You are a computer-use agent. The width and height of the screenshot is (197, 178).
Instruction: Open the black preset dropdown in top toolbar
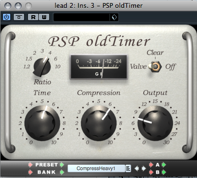click(x=82, y=17)
